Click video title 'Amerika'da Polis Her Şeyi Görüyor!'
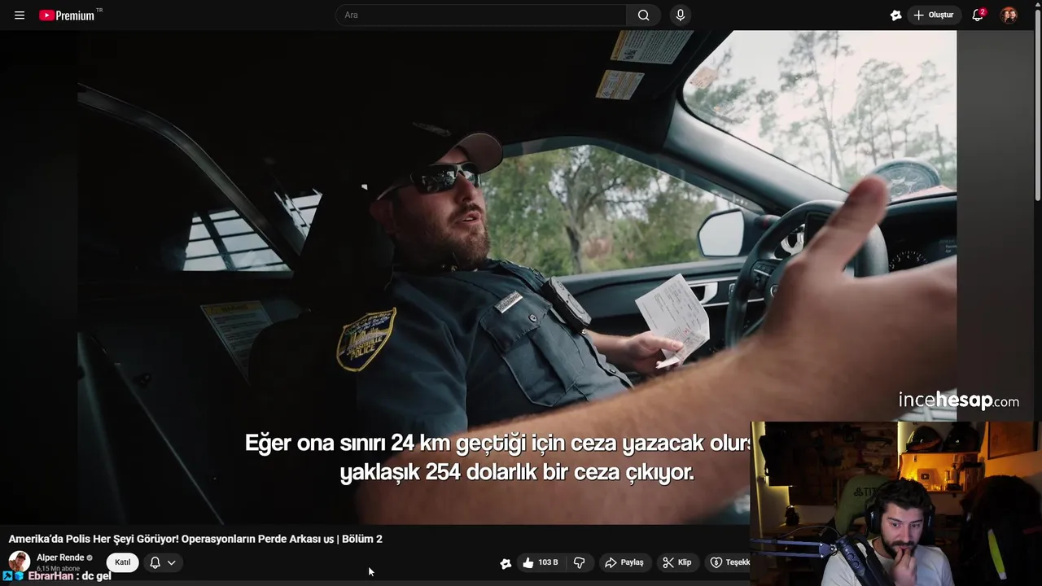Image resolution: width=1042 pixels, height=586 pixels. (195, 539)
